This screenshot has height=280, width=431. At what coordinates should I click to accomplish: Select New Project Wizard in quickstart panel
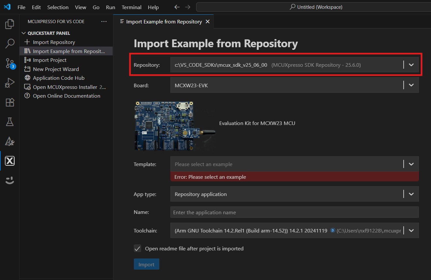pyautogui.click(x=56, y=69)
